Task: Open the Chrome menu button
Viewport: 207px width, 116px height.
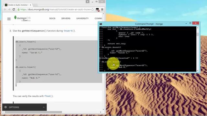Action: pyautogui.click(x=102, y=9)
